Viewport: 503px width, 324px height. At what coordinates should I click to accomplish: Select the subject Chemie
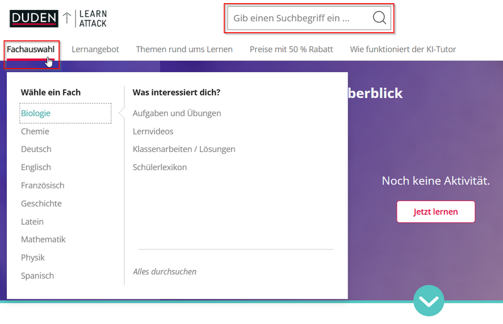pos(35,131)
